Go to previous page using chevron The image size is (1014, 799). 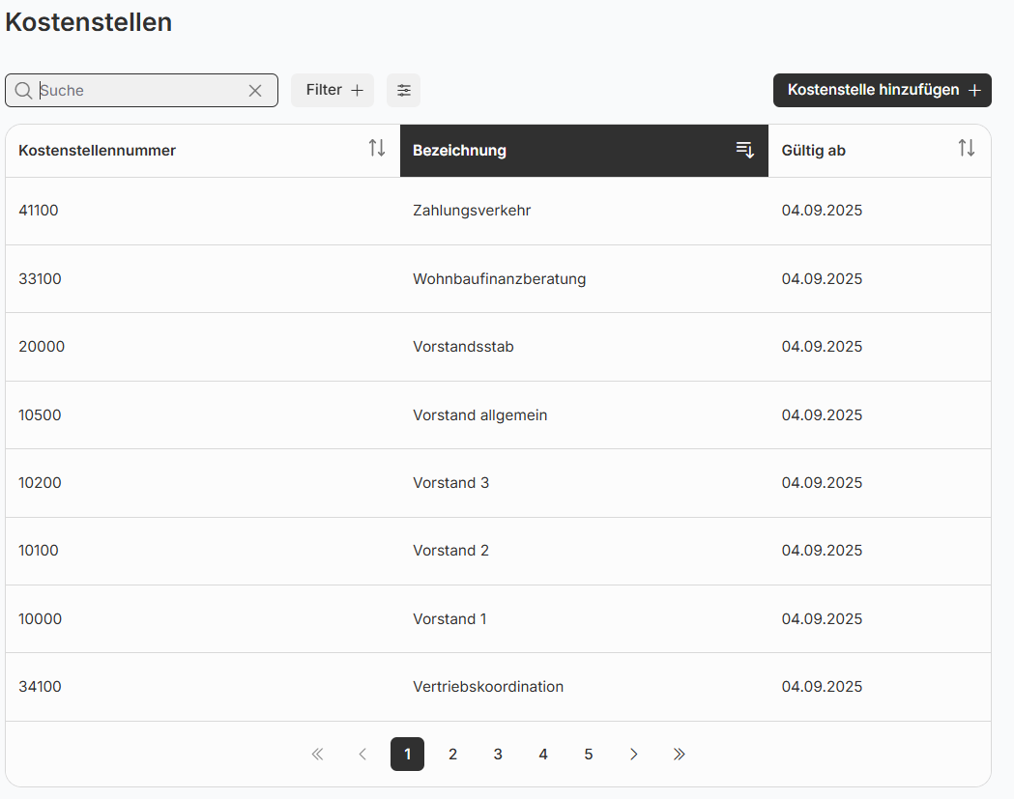click(x=362, y=755)
